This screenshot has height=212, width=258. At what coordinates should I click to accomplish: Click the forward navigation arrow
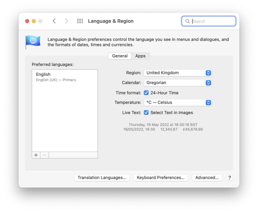[66, 21]
